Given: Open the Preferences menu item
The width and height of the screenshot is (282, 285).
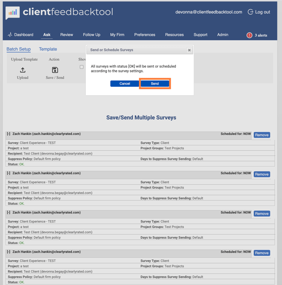Looking at the screenshot, I should tap(144, 35).
